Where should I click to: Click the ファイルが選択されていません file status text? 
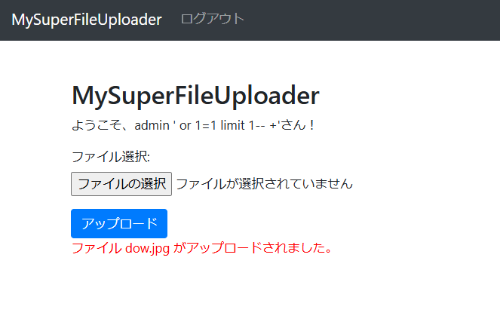click(265, 184)
